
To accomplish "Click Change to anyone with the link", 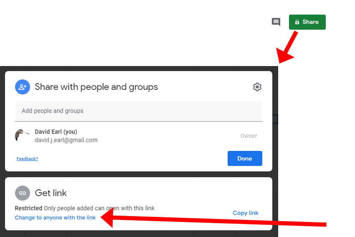I will (55, 217).
